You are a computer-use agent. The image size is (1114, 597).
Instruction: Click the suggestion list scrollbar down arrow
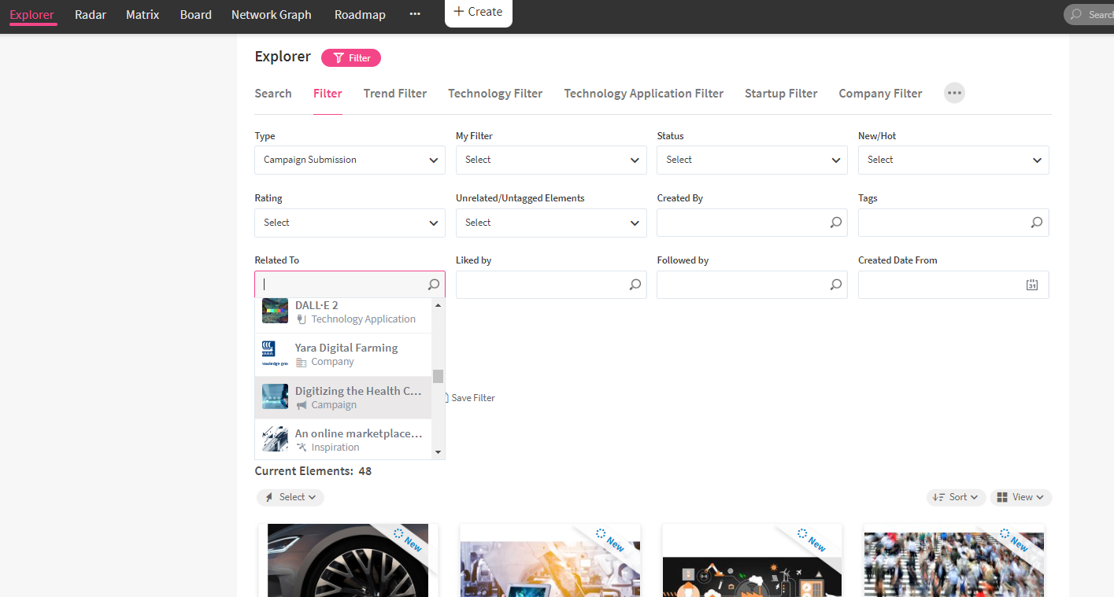pyautogui.click(x=438, y=452)
